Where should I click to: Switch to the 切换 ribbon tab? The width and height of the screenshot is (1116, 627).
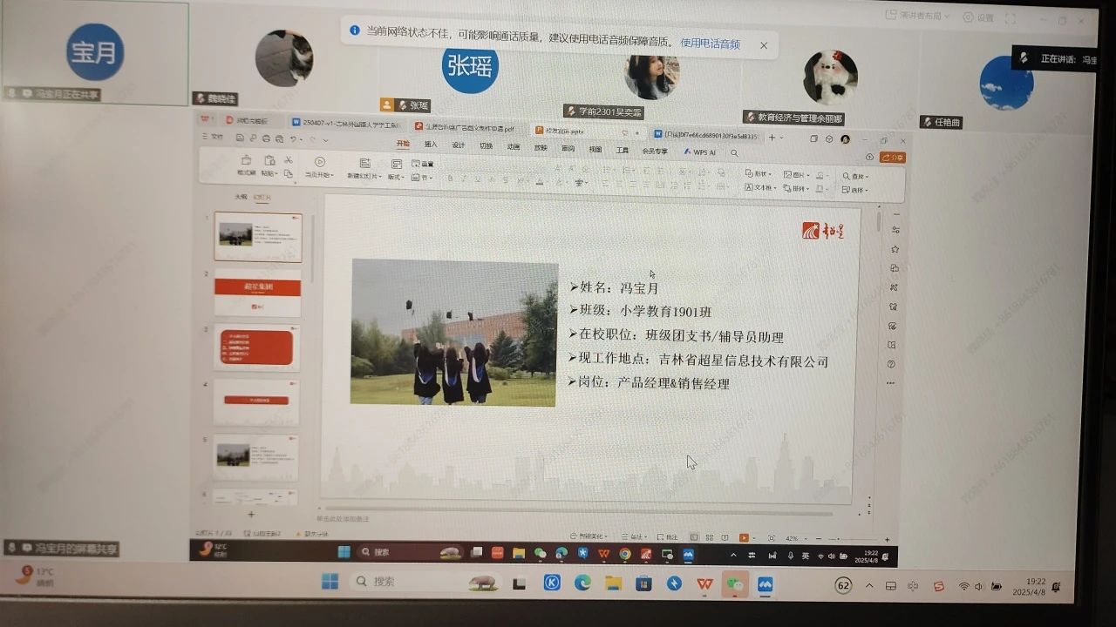tap(486, 146)
